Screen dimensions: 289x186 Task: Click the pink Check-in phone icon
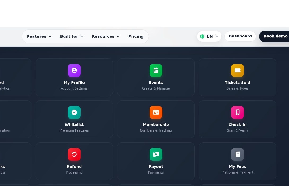point(237,112)
